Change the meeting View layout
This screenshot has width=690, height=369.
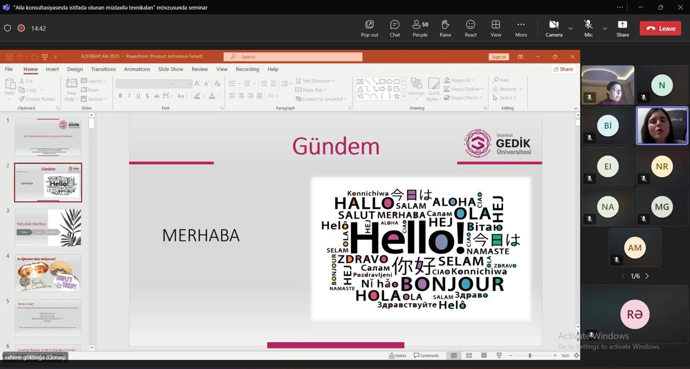tap(495, 28)
